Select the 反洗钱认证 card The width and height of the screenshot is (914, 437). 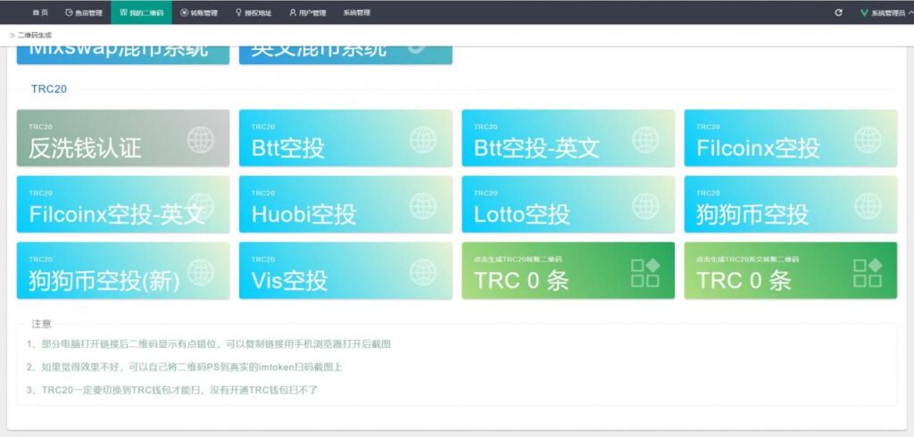[x=123, y=138]
